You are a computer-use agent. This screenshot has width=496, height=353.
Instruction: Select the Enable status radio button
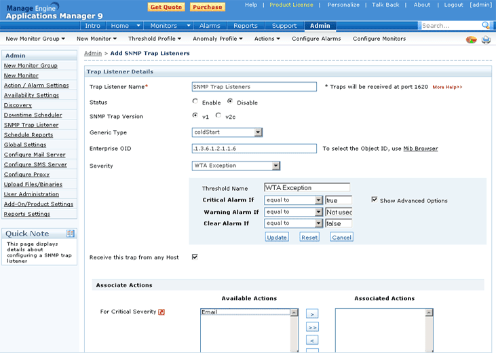(195, 101)
